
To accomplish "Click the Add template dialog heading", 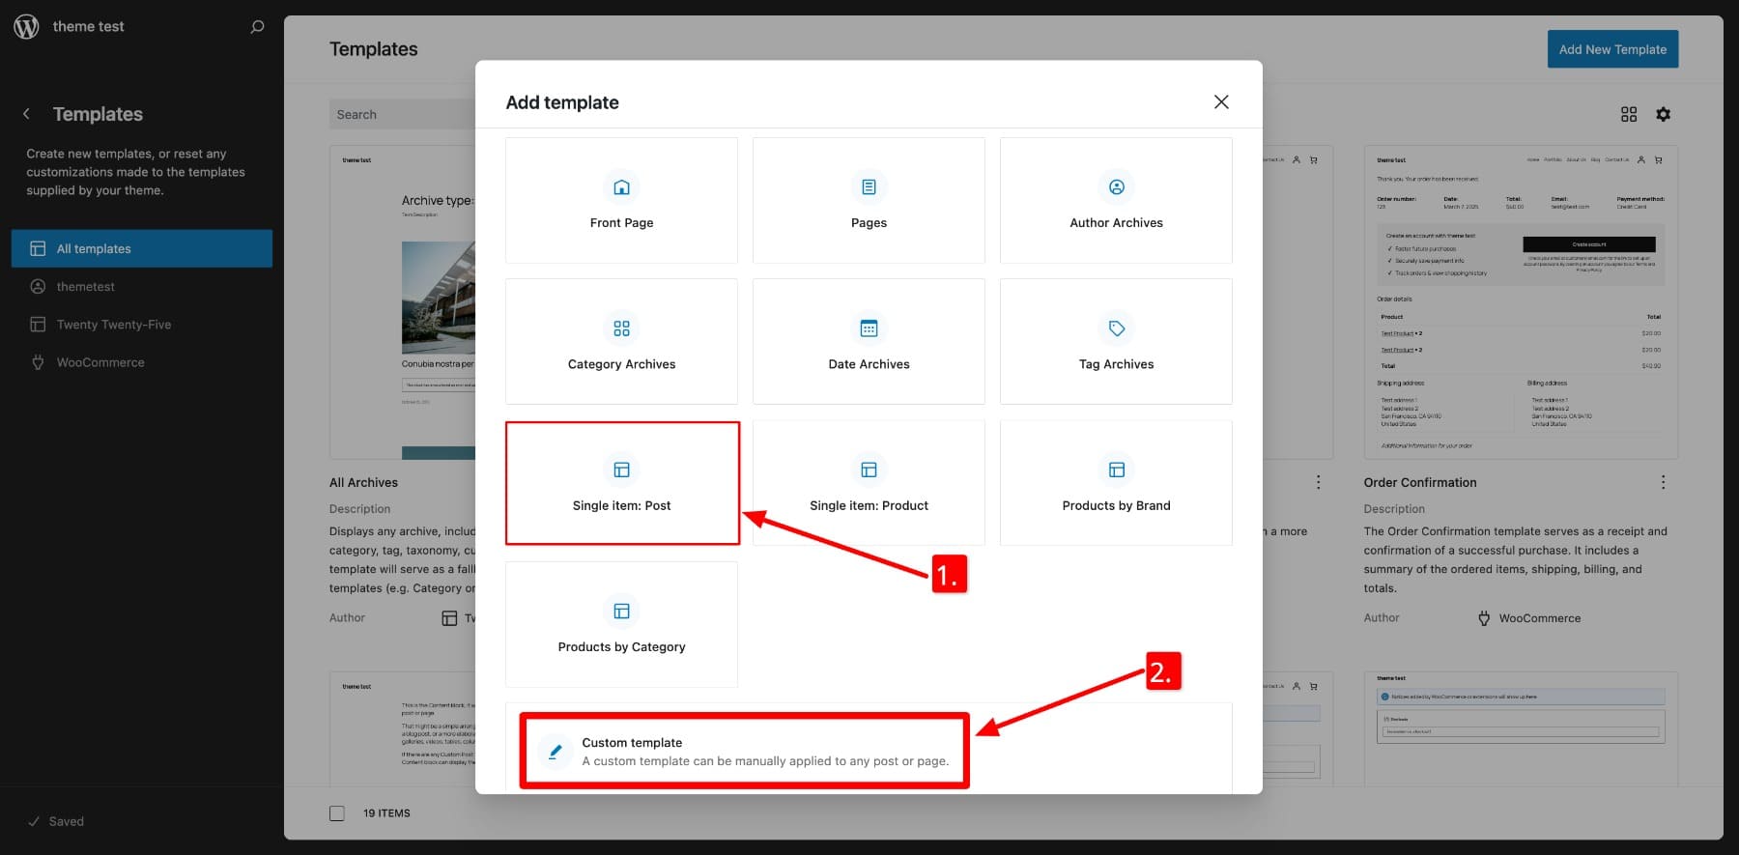I will click(562, 102).
